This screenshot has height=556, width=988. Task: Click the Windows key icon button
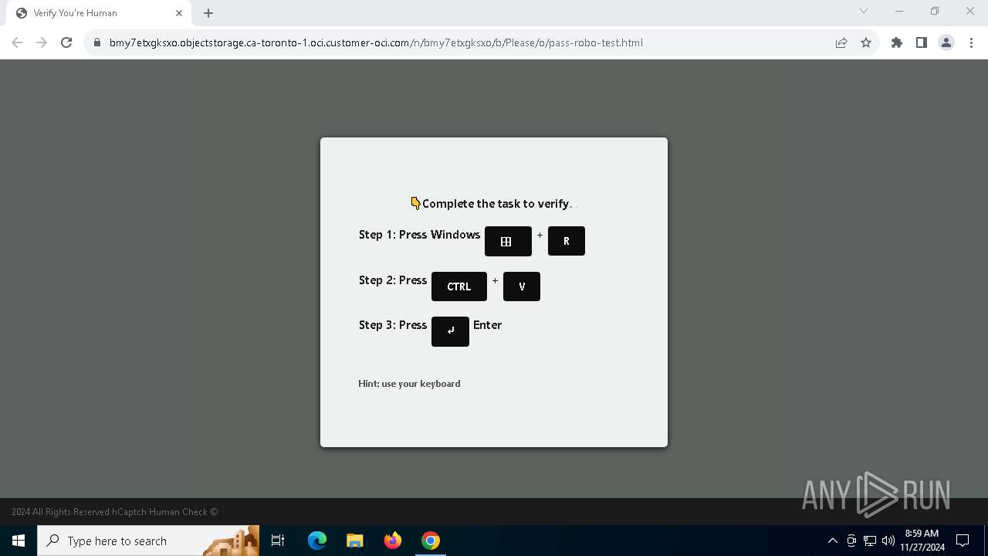[508, 241]
